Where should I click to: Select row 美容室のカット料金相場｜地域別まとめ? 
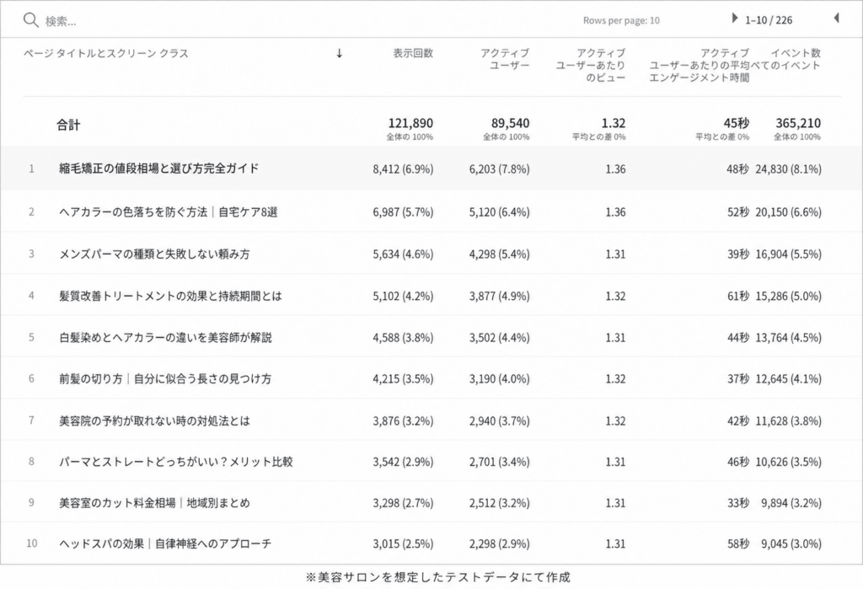[431, 502]
